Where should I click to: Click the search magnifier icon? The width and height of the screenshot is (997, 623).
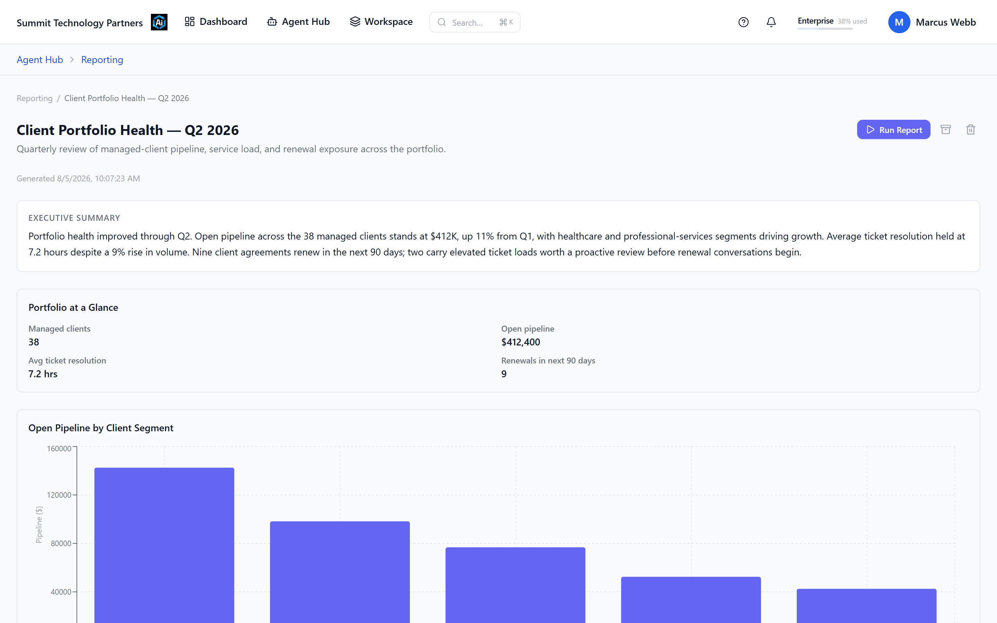coord(442,22)
